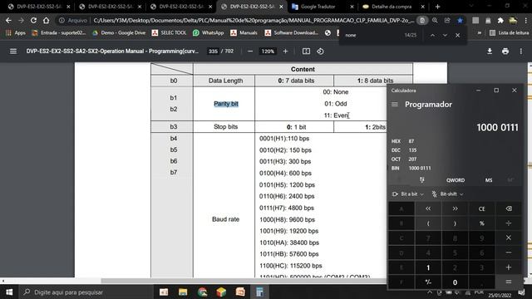Open the WhatsApp bookmark
Screen dimensions: 532x299
pos(209,33)
